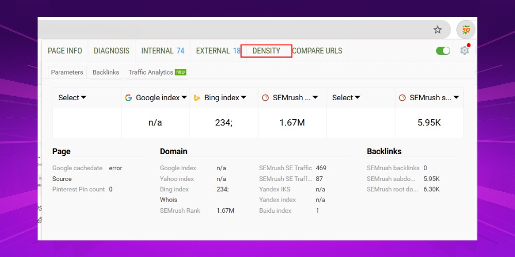This screenshot has height=257, width=515.
Task: Click the NEW badge on Traffic Analytics
Action: [x=181, y=72]
